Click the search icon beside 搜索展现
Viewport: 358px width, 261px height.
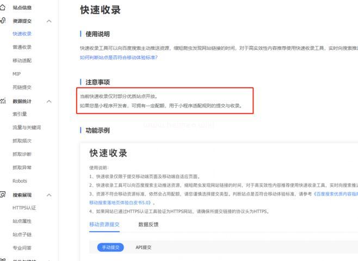3,194
